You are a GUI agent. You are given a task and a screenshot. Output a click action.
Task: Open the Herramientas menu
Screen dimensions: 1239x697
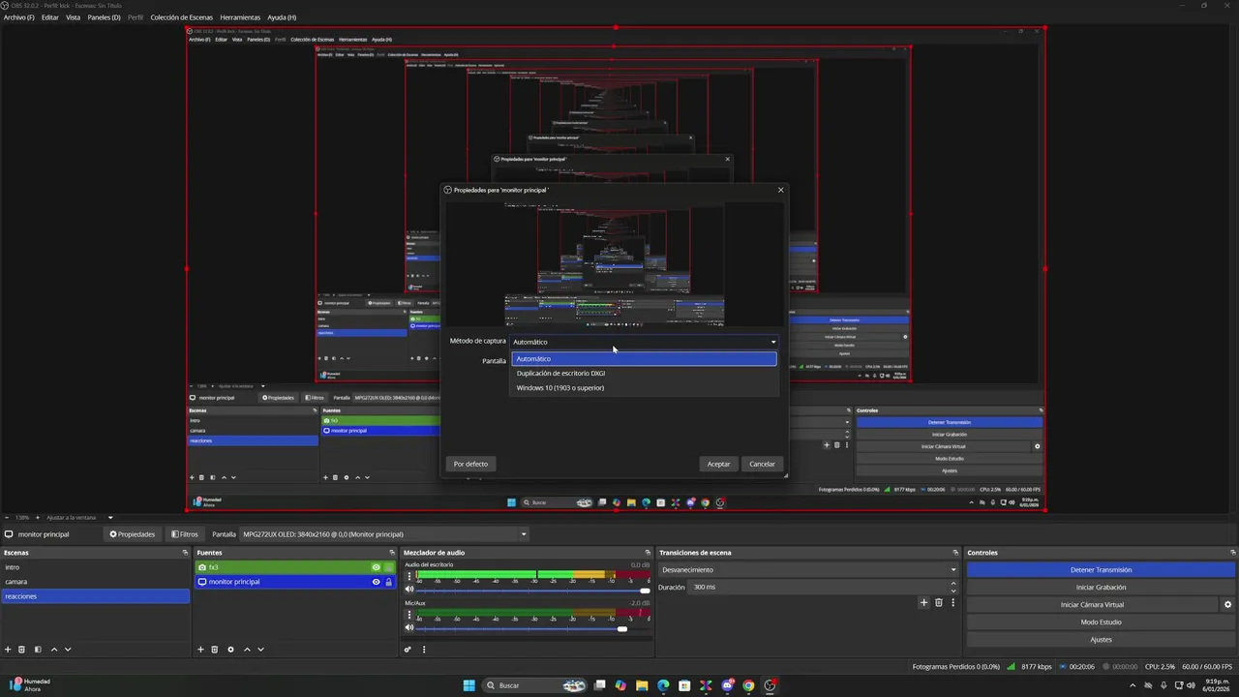tap(240, 17)
